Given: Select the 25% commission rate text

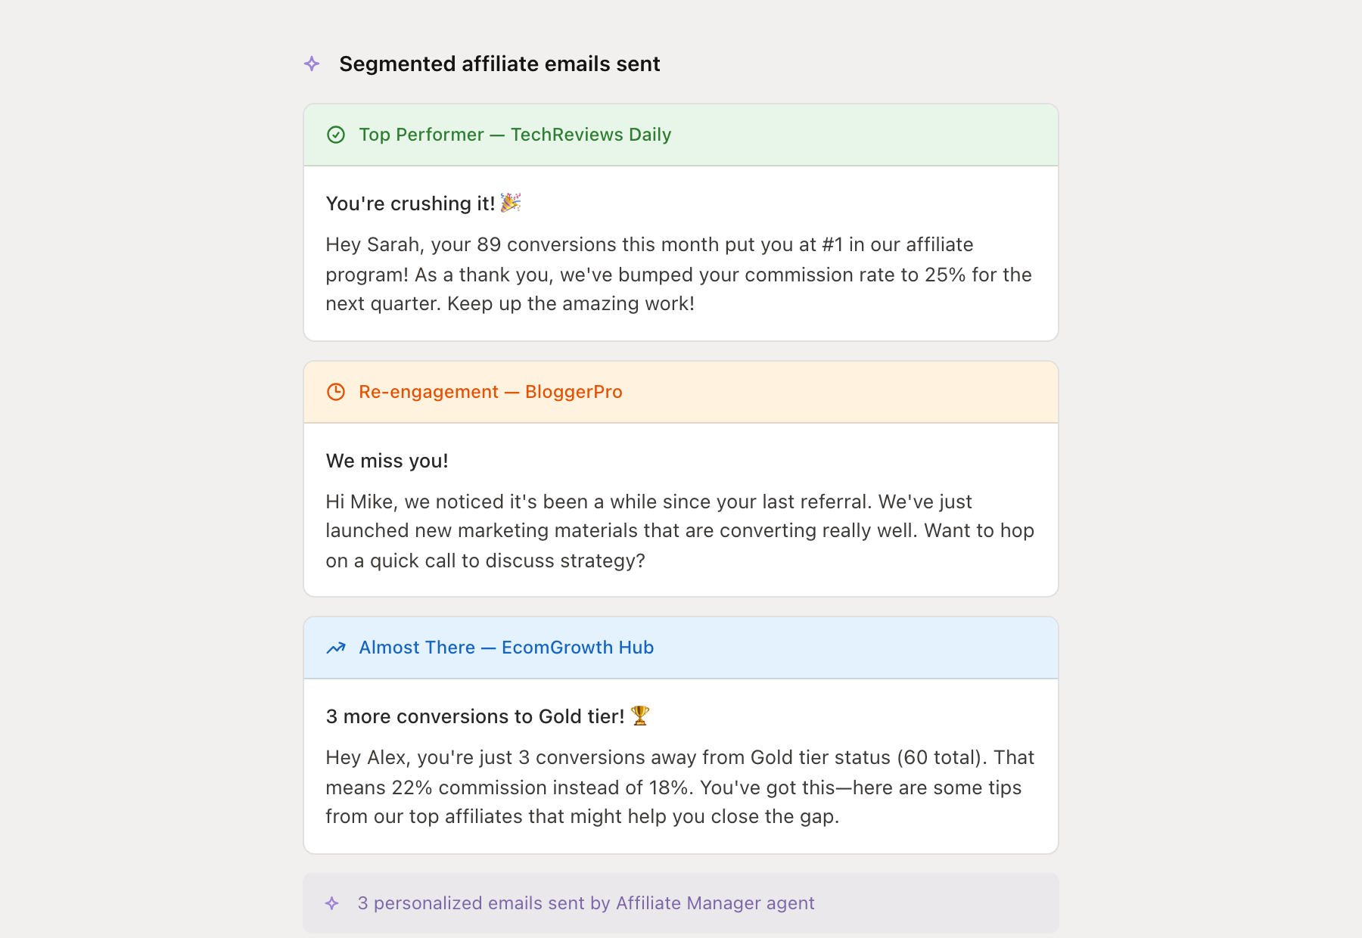Looking at the screenshot, I should pos(948,275).
